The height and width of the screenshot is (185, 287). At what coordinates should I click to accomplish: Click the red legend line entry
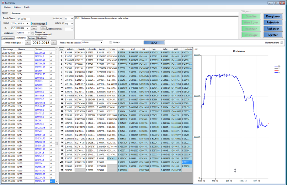click(277, 70)
